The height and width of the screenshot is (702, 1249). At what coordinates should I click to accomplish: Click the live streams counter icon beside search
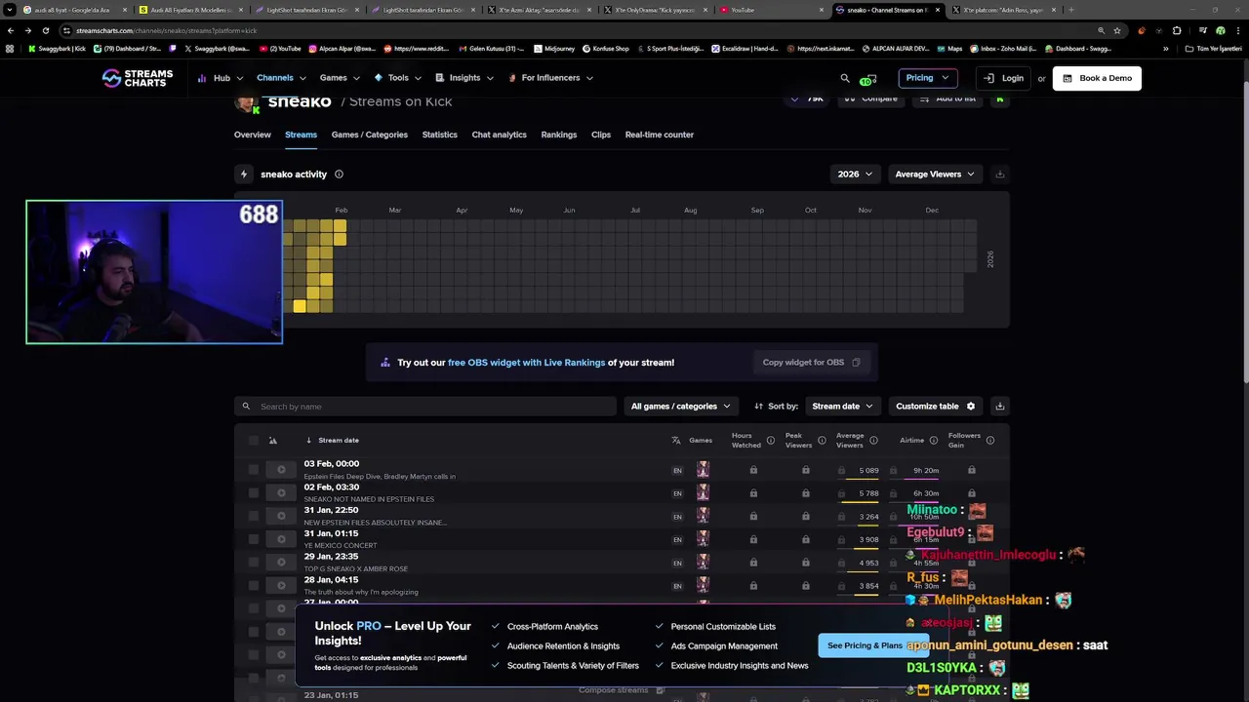tap(868, 78)
